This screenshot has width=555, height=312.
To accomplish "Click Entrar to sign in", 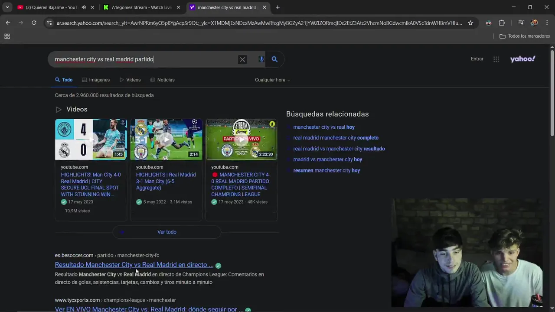I will tap(477, 59).
